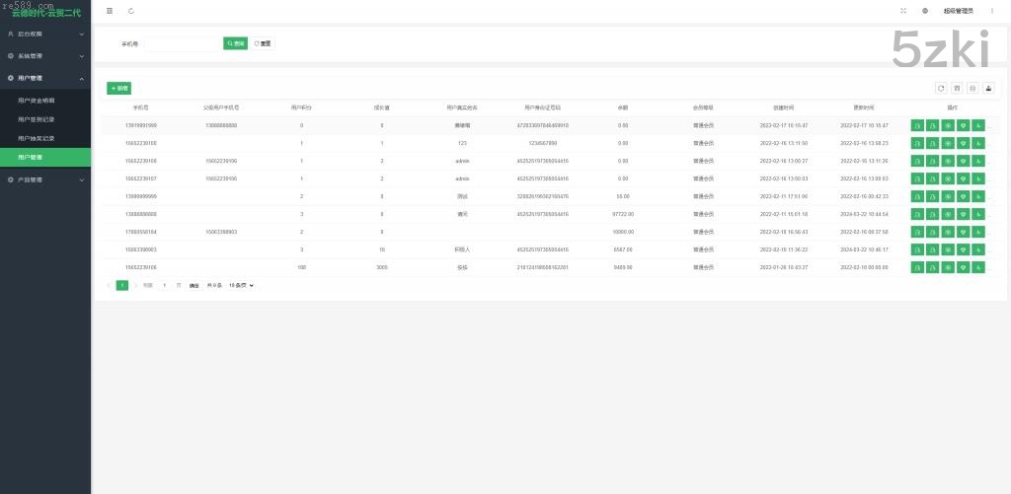Viewport: 1011px width, 494px height.
Task: Expand the 产品管理 sidebar menu
Action: 45,179
